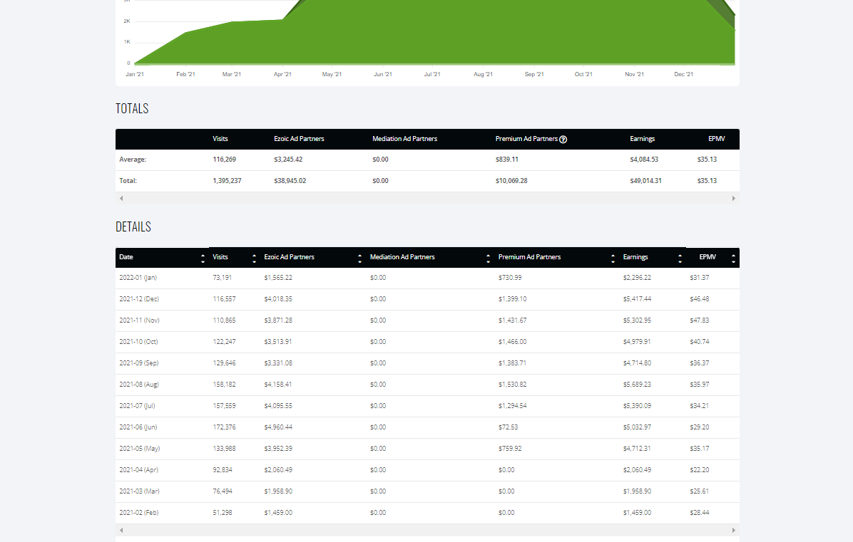Click the 172,376 visits value for June

click(224, 427)
